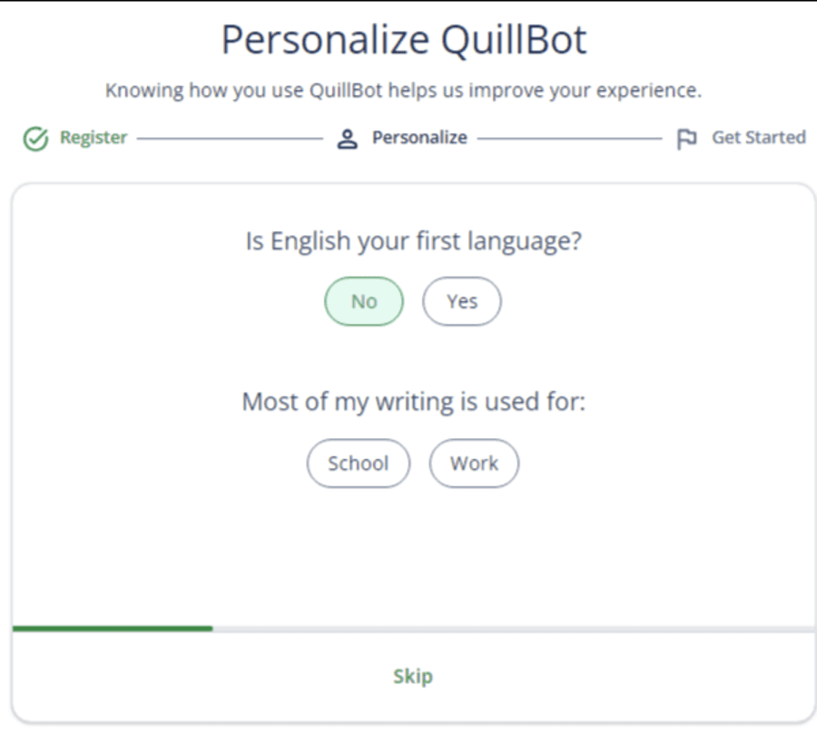Select School as writing purpose
This screenshot has width=817, height=734.
[359, 463]
